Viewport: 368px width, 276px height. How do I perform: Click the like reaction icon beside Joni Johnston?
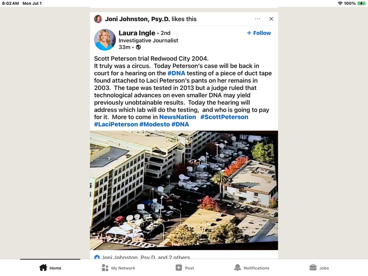click(97, 257)
